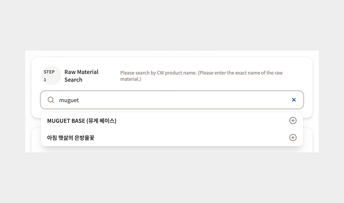Screen dimensions: 344x203
Task: Click the Raw Material Search heading
Action: (x=82, y=76)
